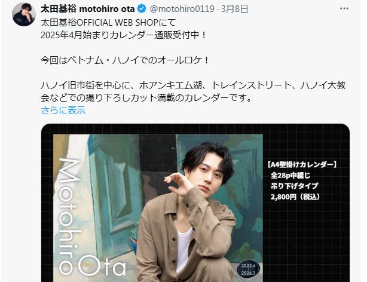Click the '吊り下げタイプ' line in the image

click(295, 186)
